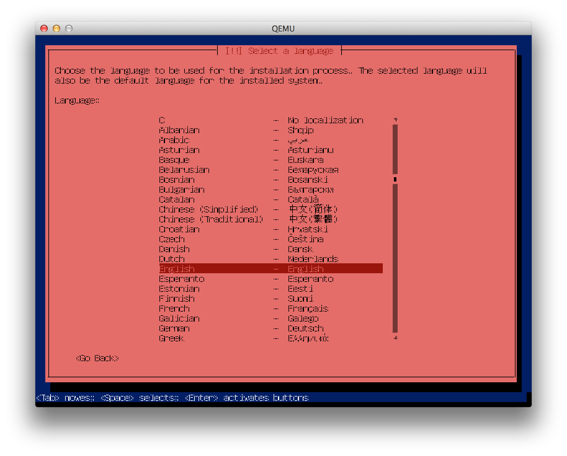The image size is (567, 456).
Task: Pick Czech (Čeština) language
Action: [271, 239]
